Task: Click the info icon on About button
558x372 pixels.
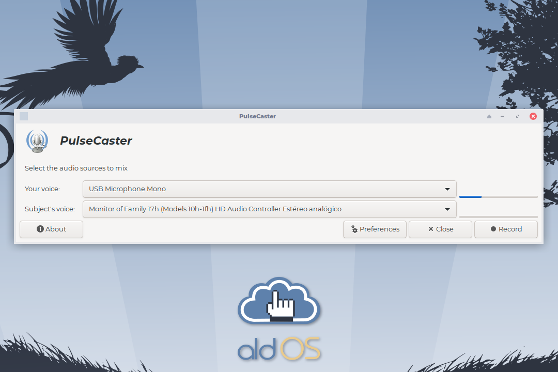Action: [40, 229]
